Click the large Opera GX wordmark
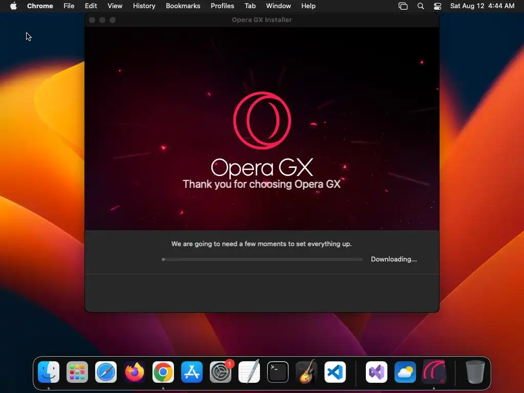Image resolution: width=524 pixels, height=393 pixels. 262,167
